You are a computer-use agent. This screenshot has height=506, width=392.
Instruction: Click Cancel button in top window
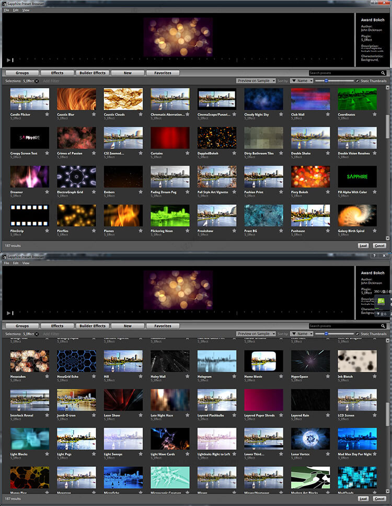coord(379,246)
